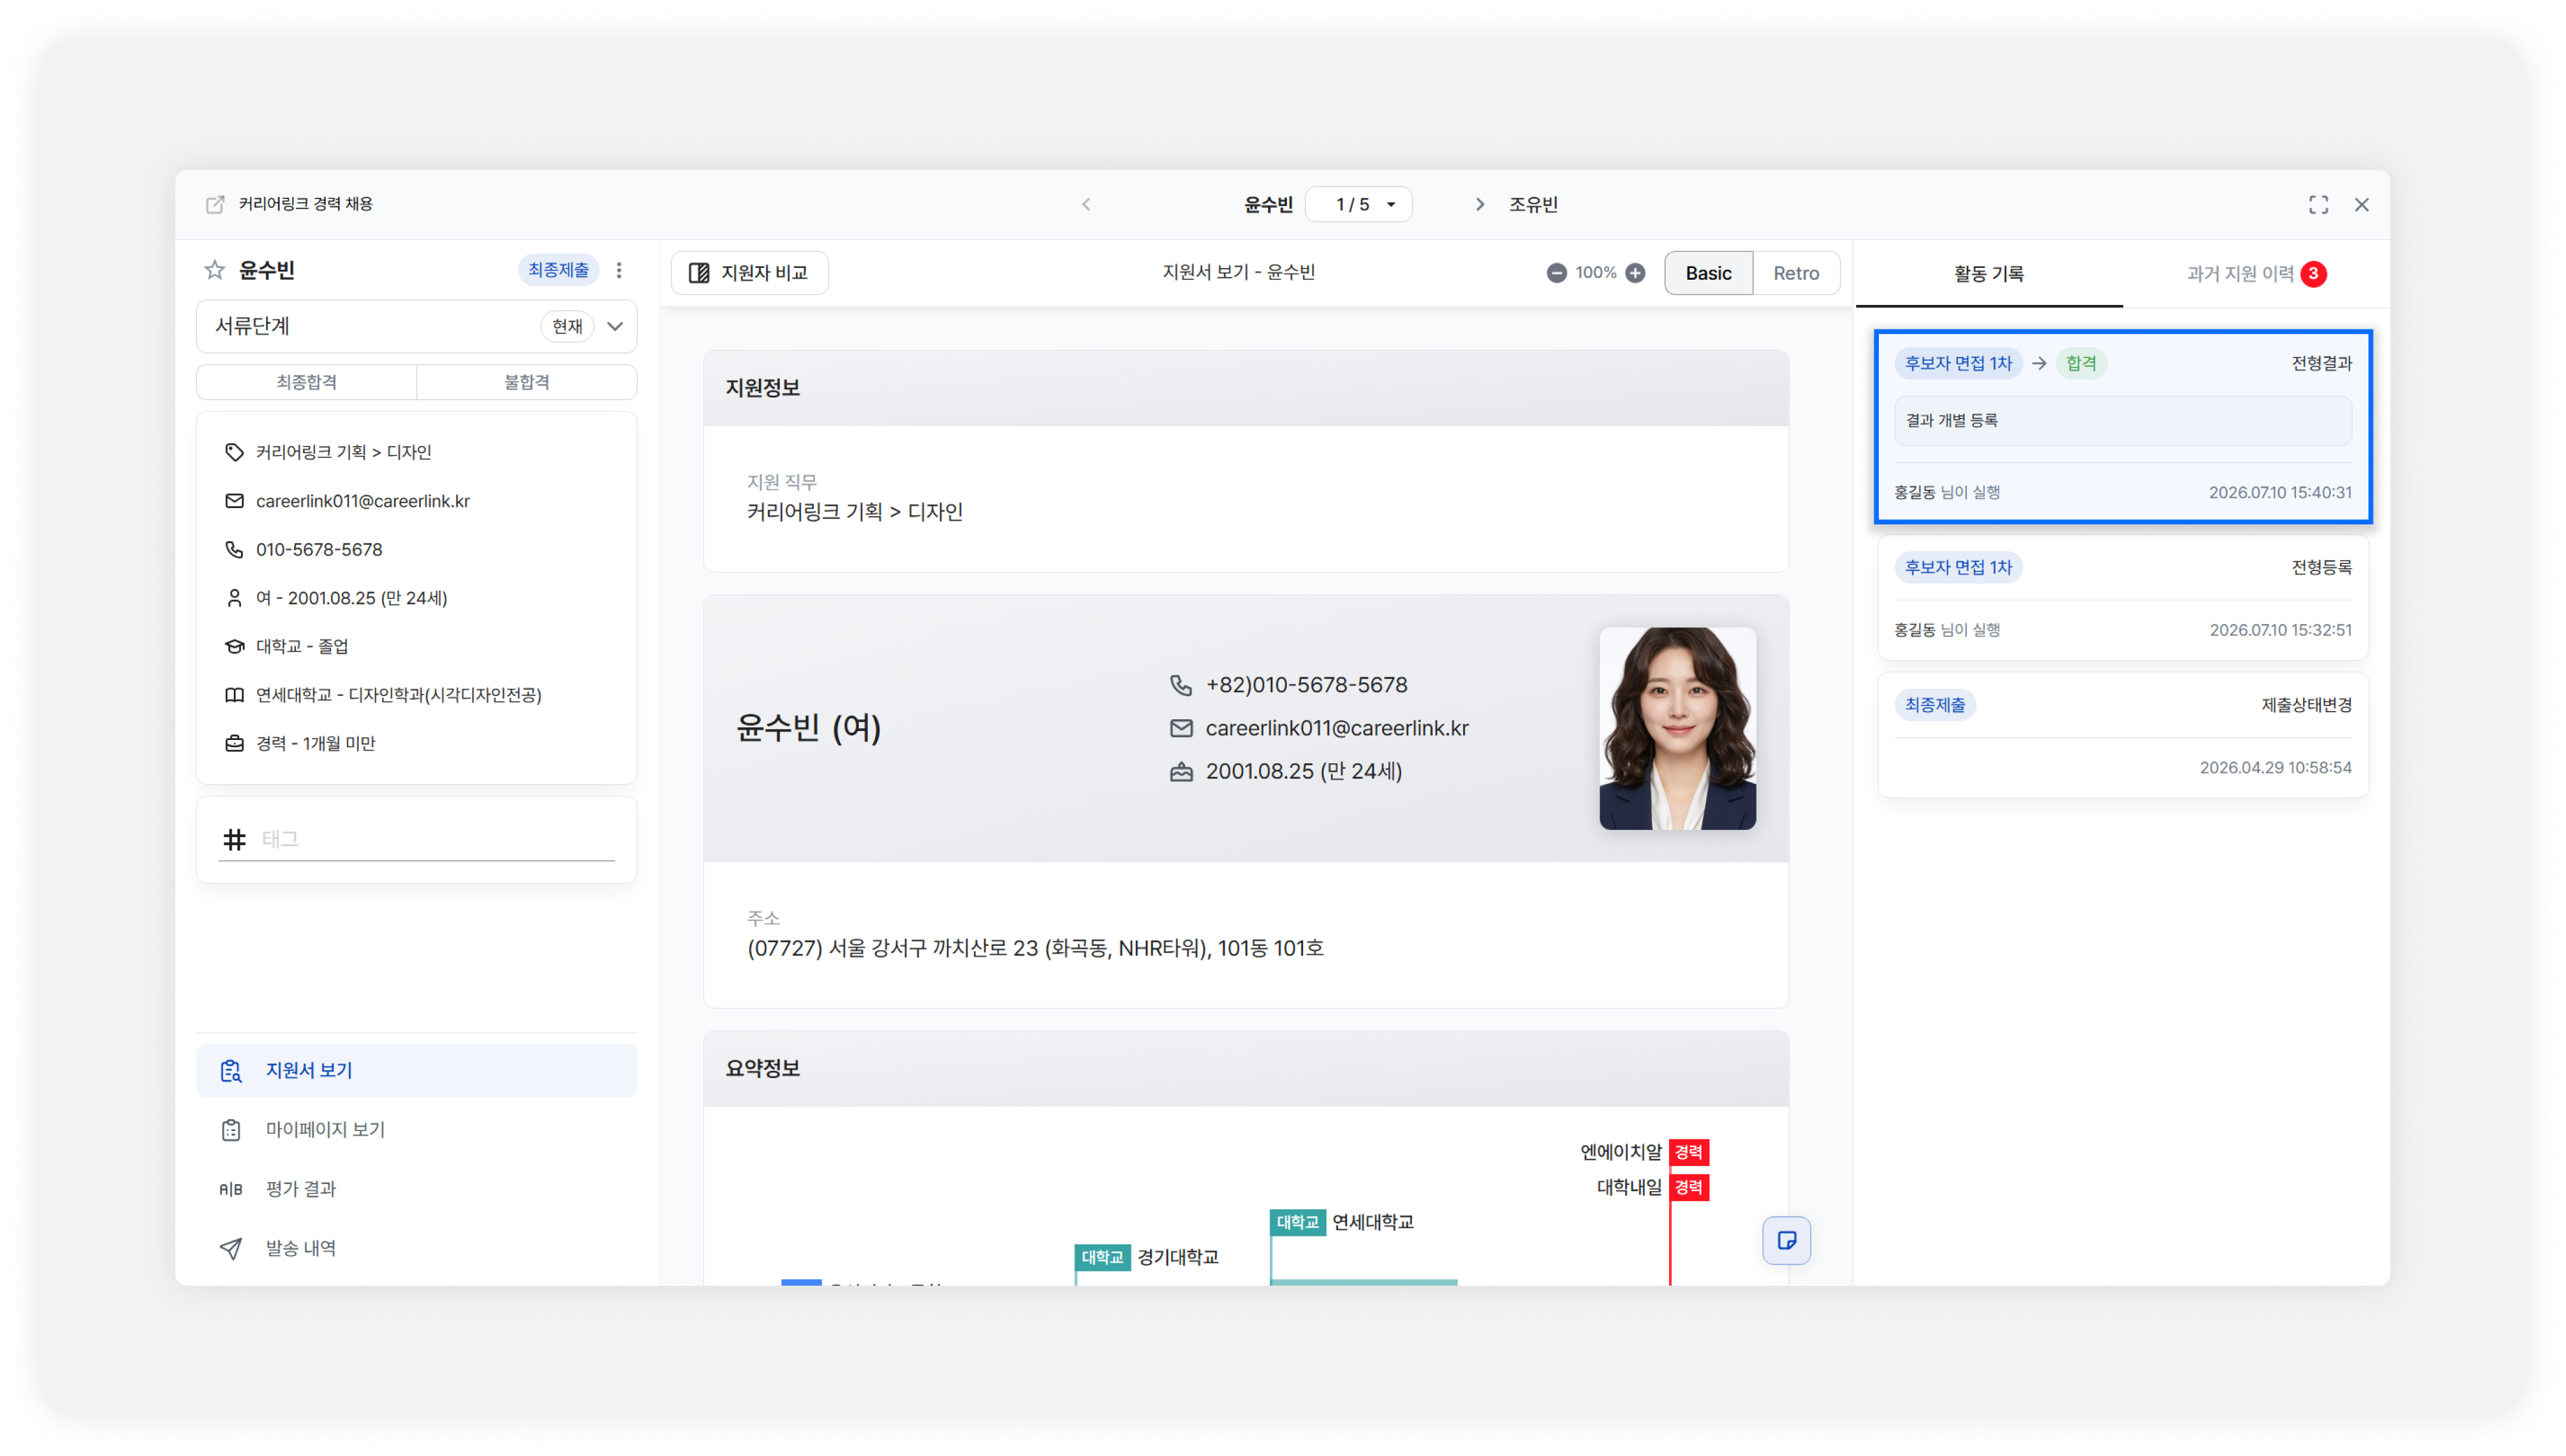2566x1456 pixels.
Task: Zoom out with the minus icon
Action: click(1556, 273)
